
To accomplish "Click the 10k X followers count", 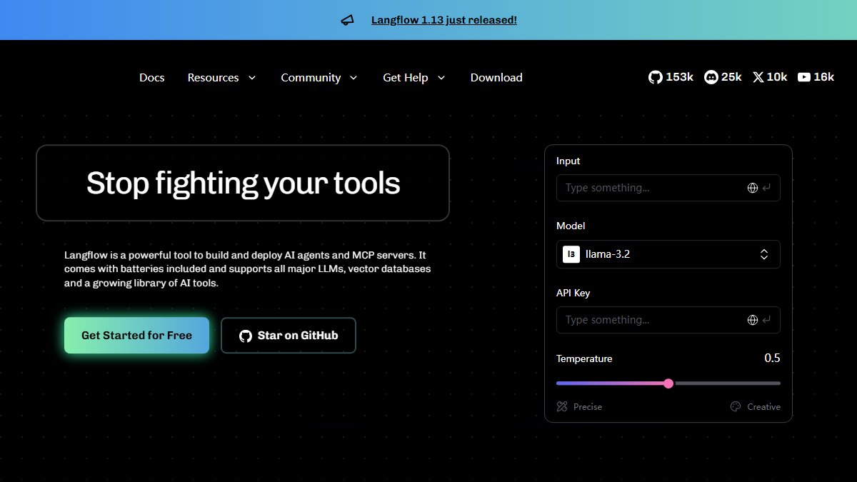I will click(777, 77).
